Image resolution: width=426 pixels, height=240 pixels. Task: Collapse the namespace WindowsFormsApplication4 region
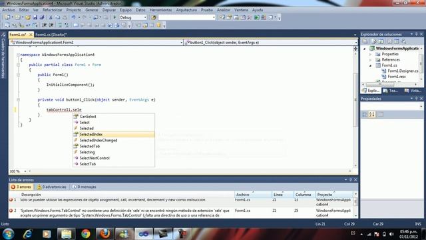[18, 55]
